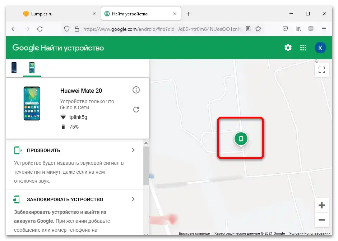Click the Huawei Mate 20 phone image

tap(32, 103)
